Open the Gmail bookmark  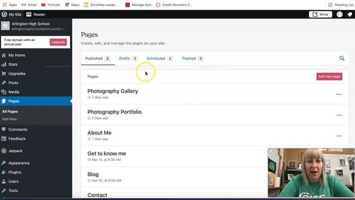coord(29,5)
